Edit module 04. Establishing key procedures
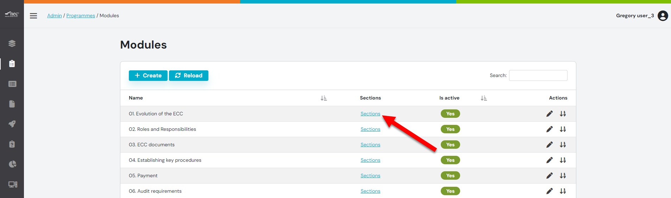 click(550, 160)
